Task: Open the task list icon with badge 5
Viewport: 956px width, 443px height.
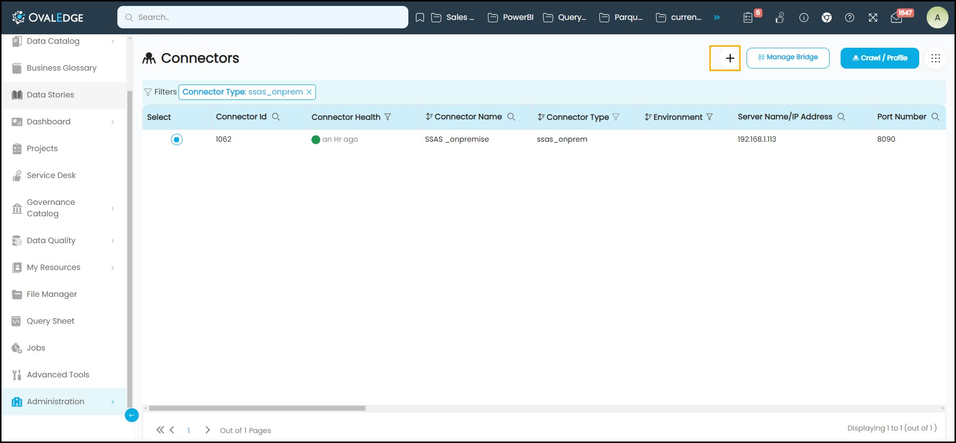Action: pyautogui.click(x=748, y=18)
